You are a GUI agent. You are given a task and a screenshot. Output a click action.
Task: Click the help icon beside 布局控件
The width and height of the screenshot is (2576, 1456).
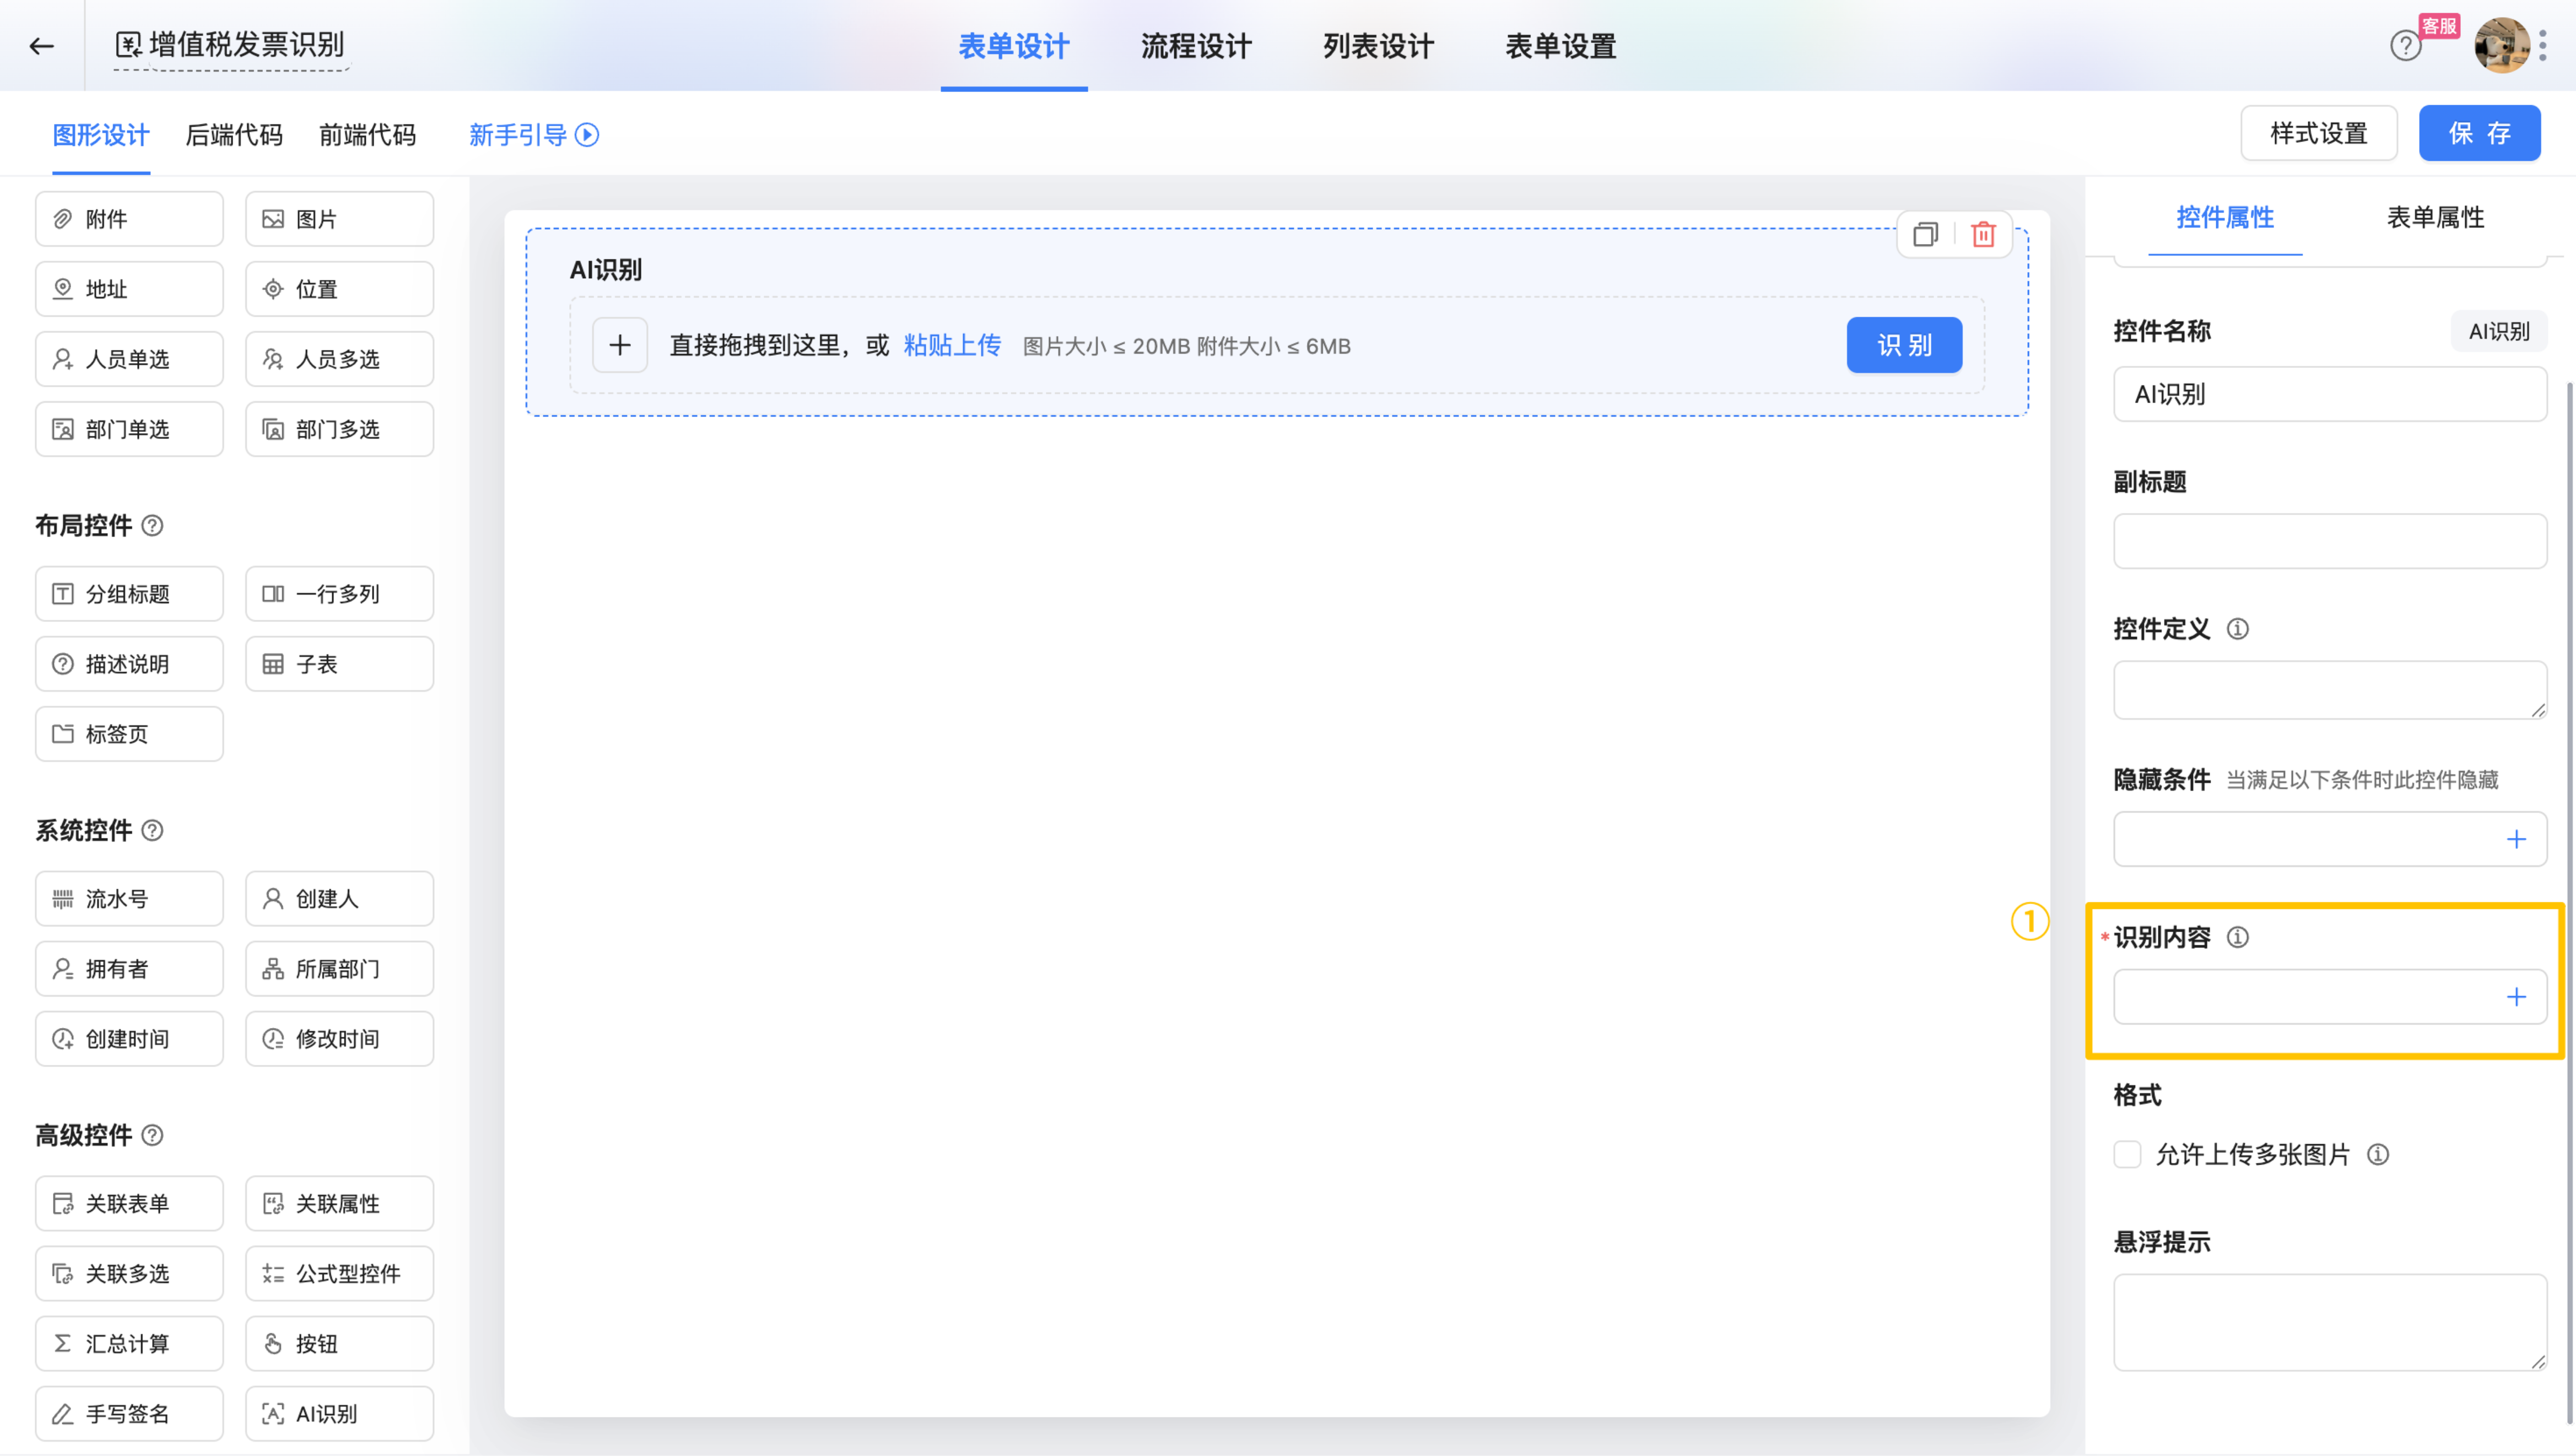coord(152,525)
